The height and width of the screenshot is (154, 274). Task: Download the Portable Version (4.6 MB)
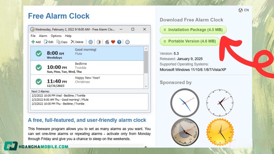coord(189,41)
